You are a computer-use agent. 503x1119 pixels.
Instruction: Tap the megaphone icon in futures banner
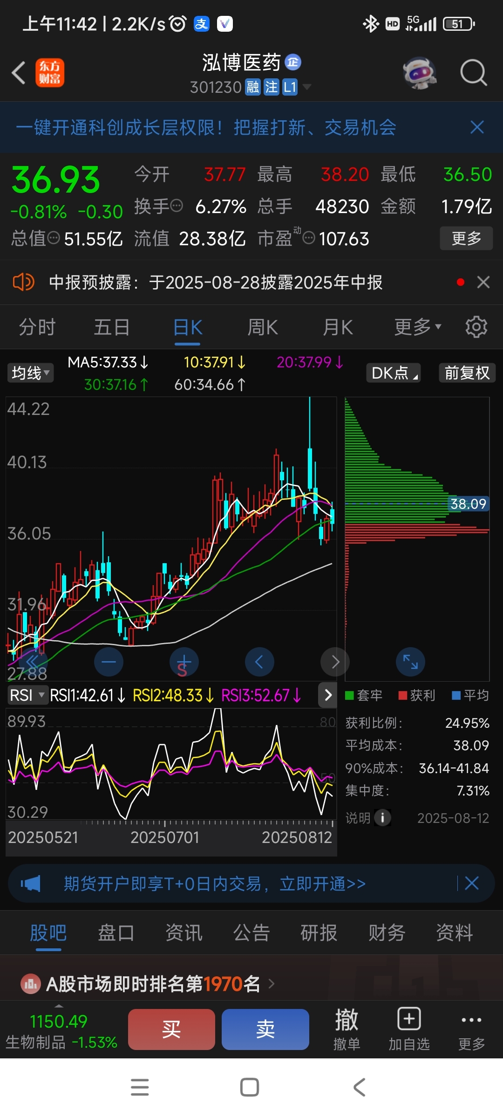[x=31, y=884]
